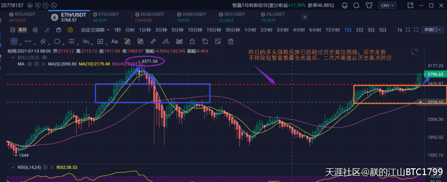Viewport: 447px width, 182px height.
Task: Select the Aa text annotation tool
Action: point(114,42)
